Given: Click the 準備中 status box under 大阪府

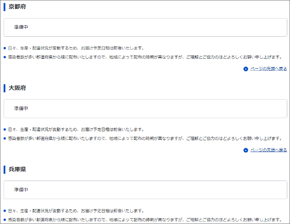Looking at the screenshot, I should [x=145, y=109].
